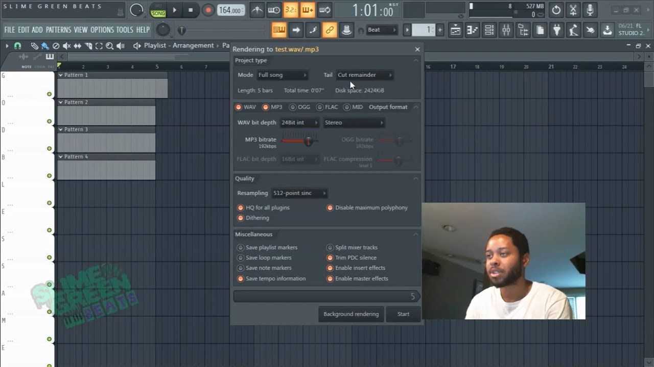
Task: Collapse the Quality section
Action: click(416, 178)
